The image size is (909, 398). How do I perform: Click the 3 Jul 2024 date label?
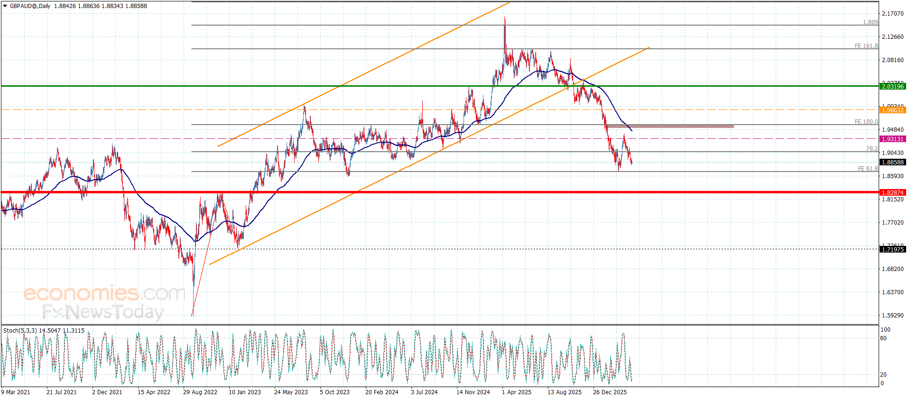424,392
